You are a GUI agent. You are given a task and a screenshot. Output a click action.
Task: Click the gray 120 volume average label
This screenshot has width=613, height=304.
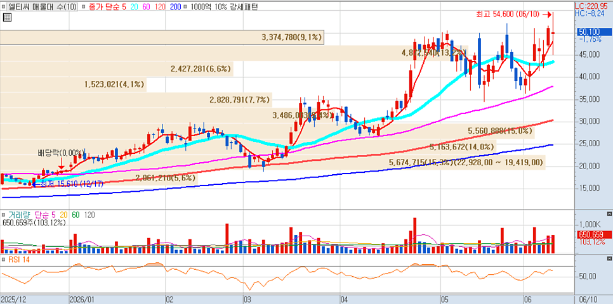tap(89, 215)
